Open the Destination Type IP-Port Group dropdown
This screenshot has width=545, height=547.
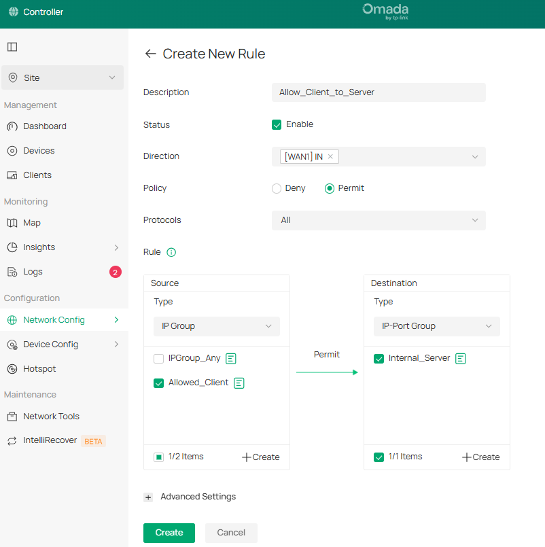(437, 326)
